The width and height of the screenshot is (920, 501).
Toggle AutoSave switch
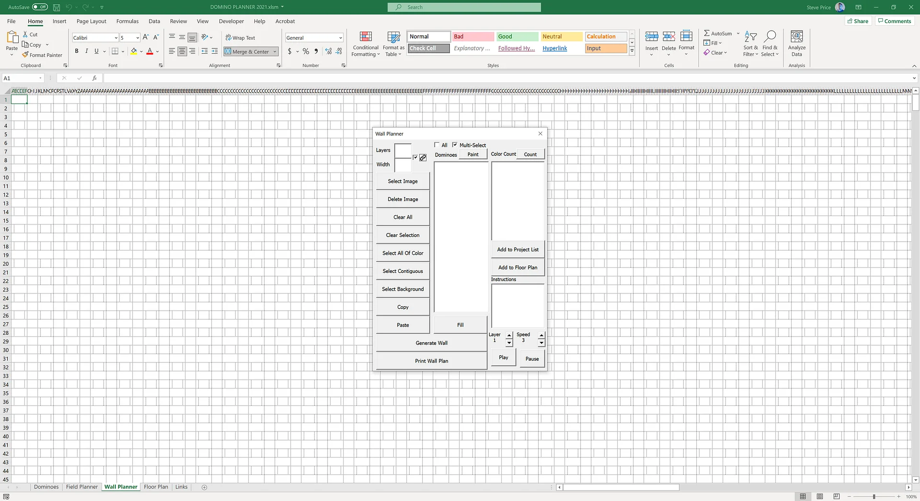(x=40, y=7)
